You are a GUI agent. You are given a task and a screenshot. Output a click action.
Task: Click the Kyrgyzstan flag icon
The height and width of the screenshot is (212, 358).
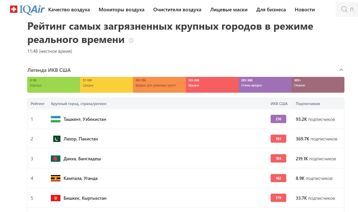click(56, 198)
